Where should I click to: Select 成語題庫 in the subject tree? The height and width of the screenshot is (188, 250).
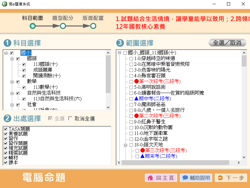[x=43, y=70]
